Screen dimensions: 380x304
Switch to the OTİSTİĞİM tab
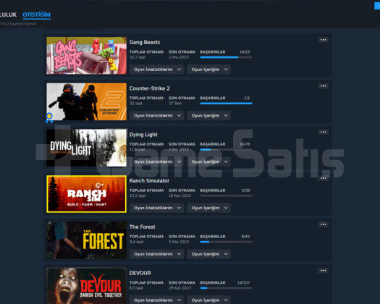coord(37,14)
